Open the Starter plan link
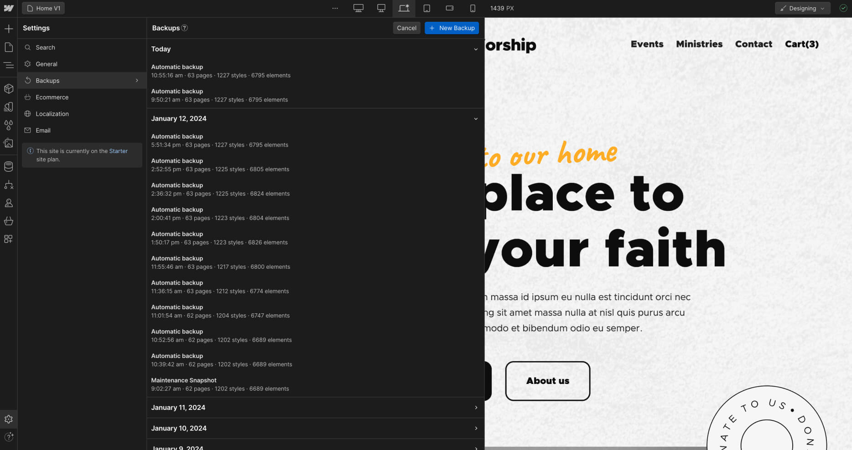 click(x=118, y=151)
